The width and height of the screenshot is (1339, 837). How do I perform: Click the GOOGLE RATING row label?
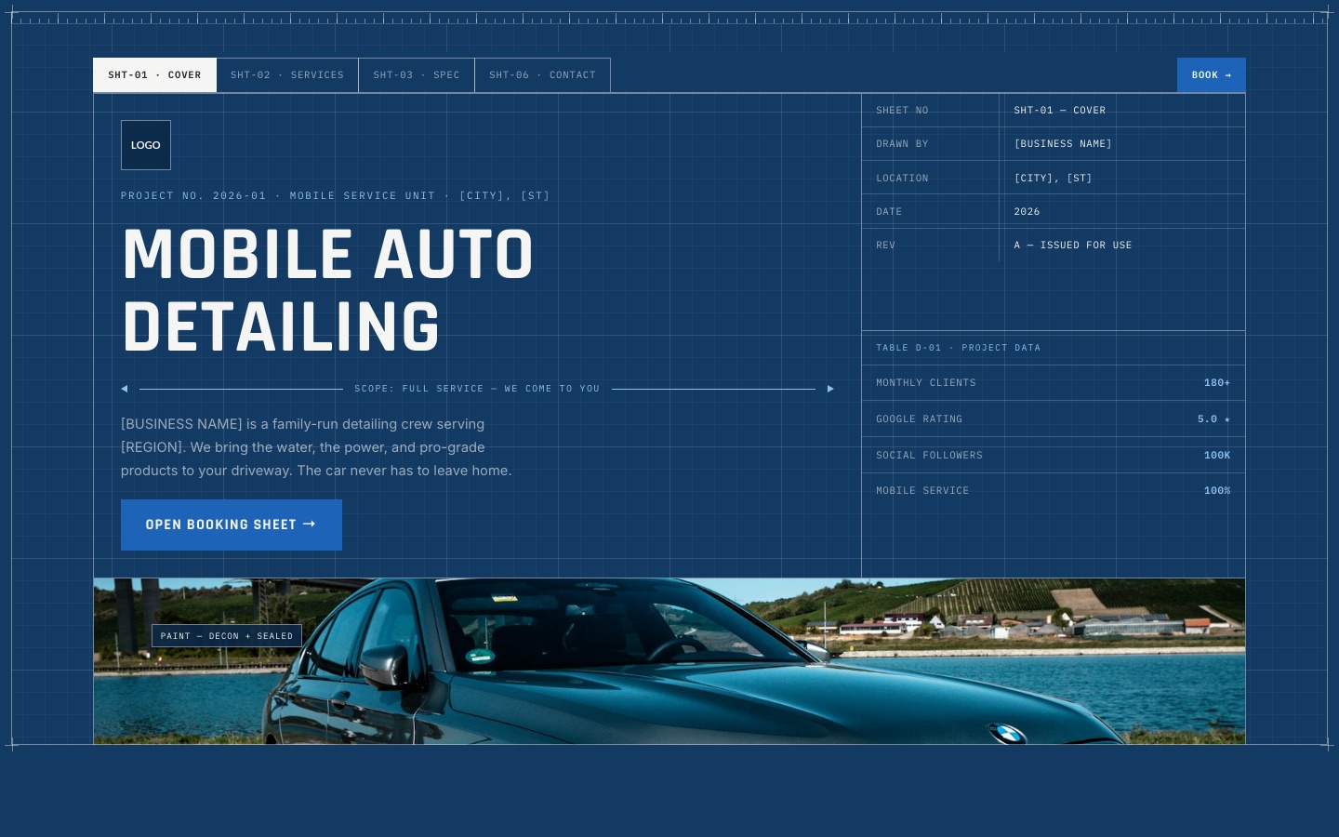pyautogui.click(x=919, y=419)
